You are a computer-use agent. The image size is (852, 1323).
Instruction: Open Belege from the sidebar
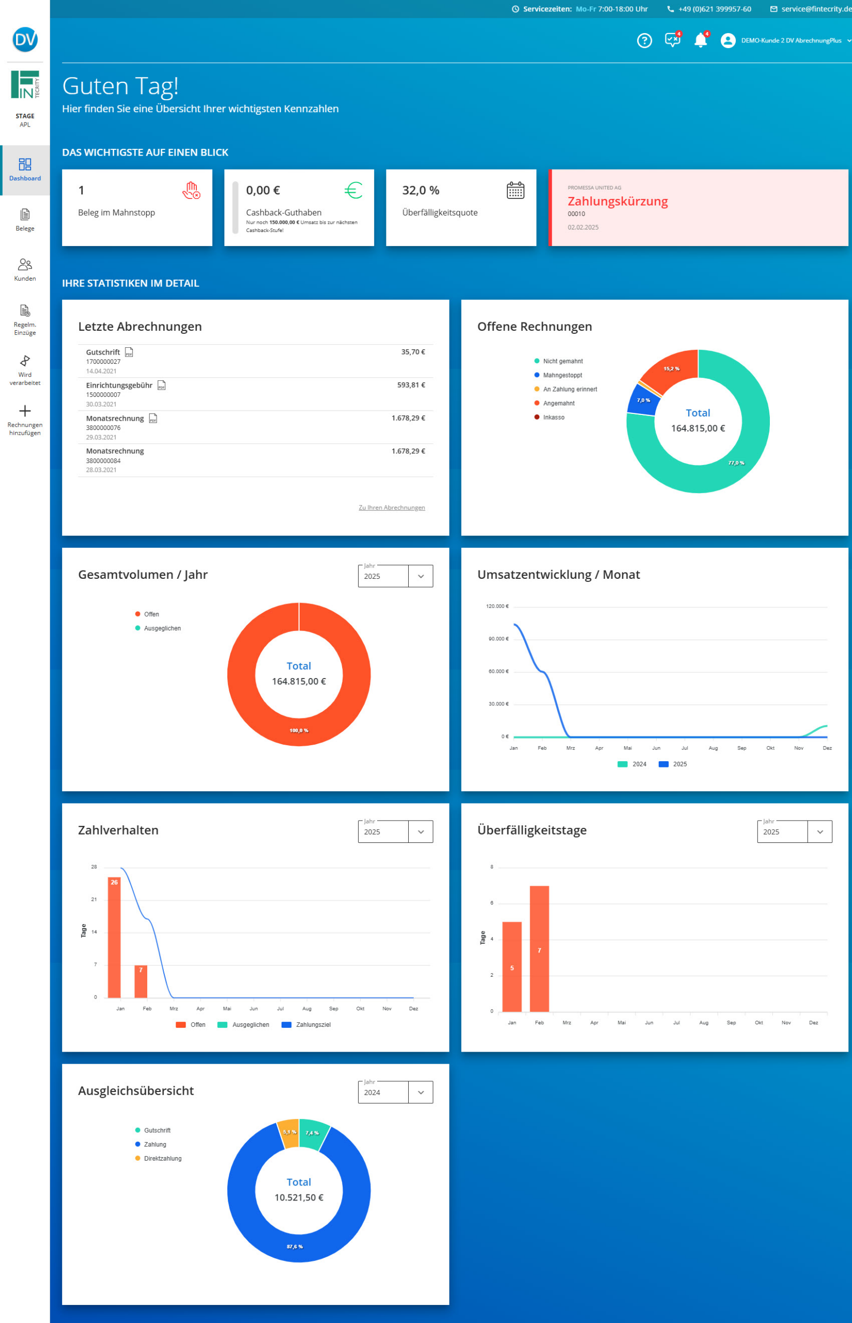[24, 220]
